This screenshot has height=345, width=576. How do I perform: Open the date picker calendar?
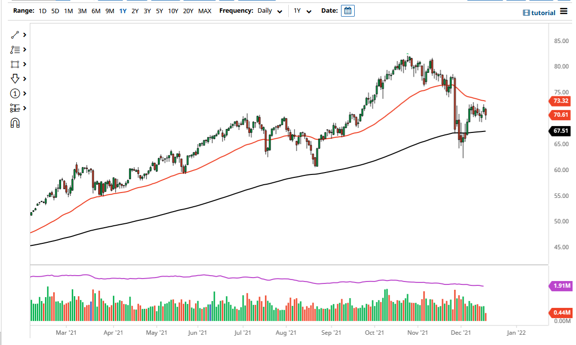(x=347, y=10)
